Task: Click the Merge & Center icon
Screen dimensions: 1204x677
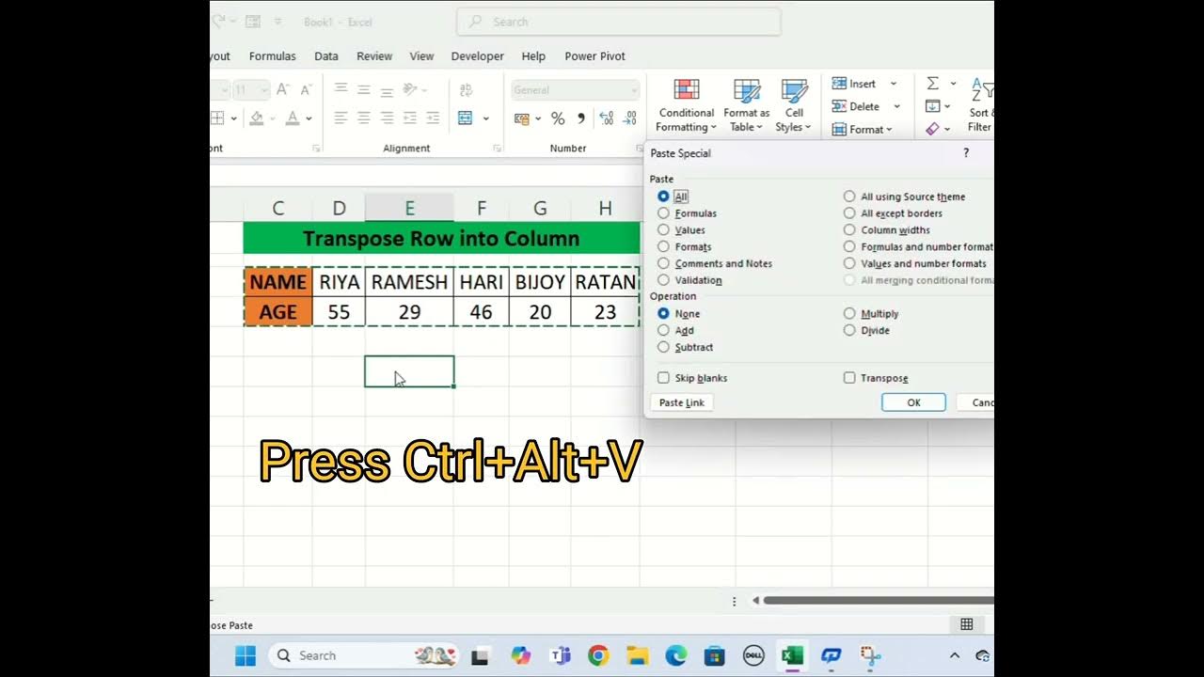Action: [x=466, y=118]
